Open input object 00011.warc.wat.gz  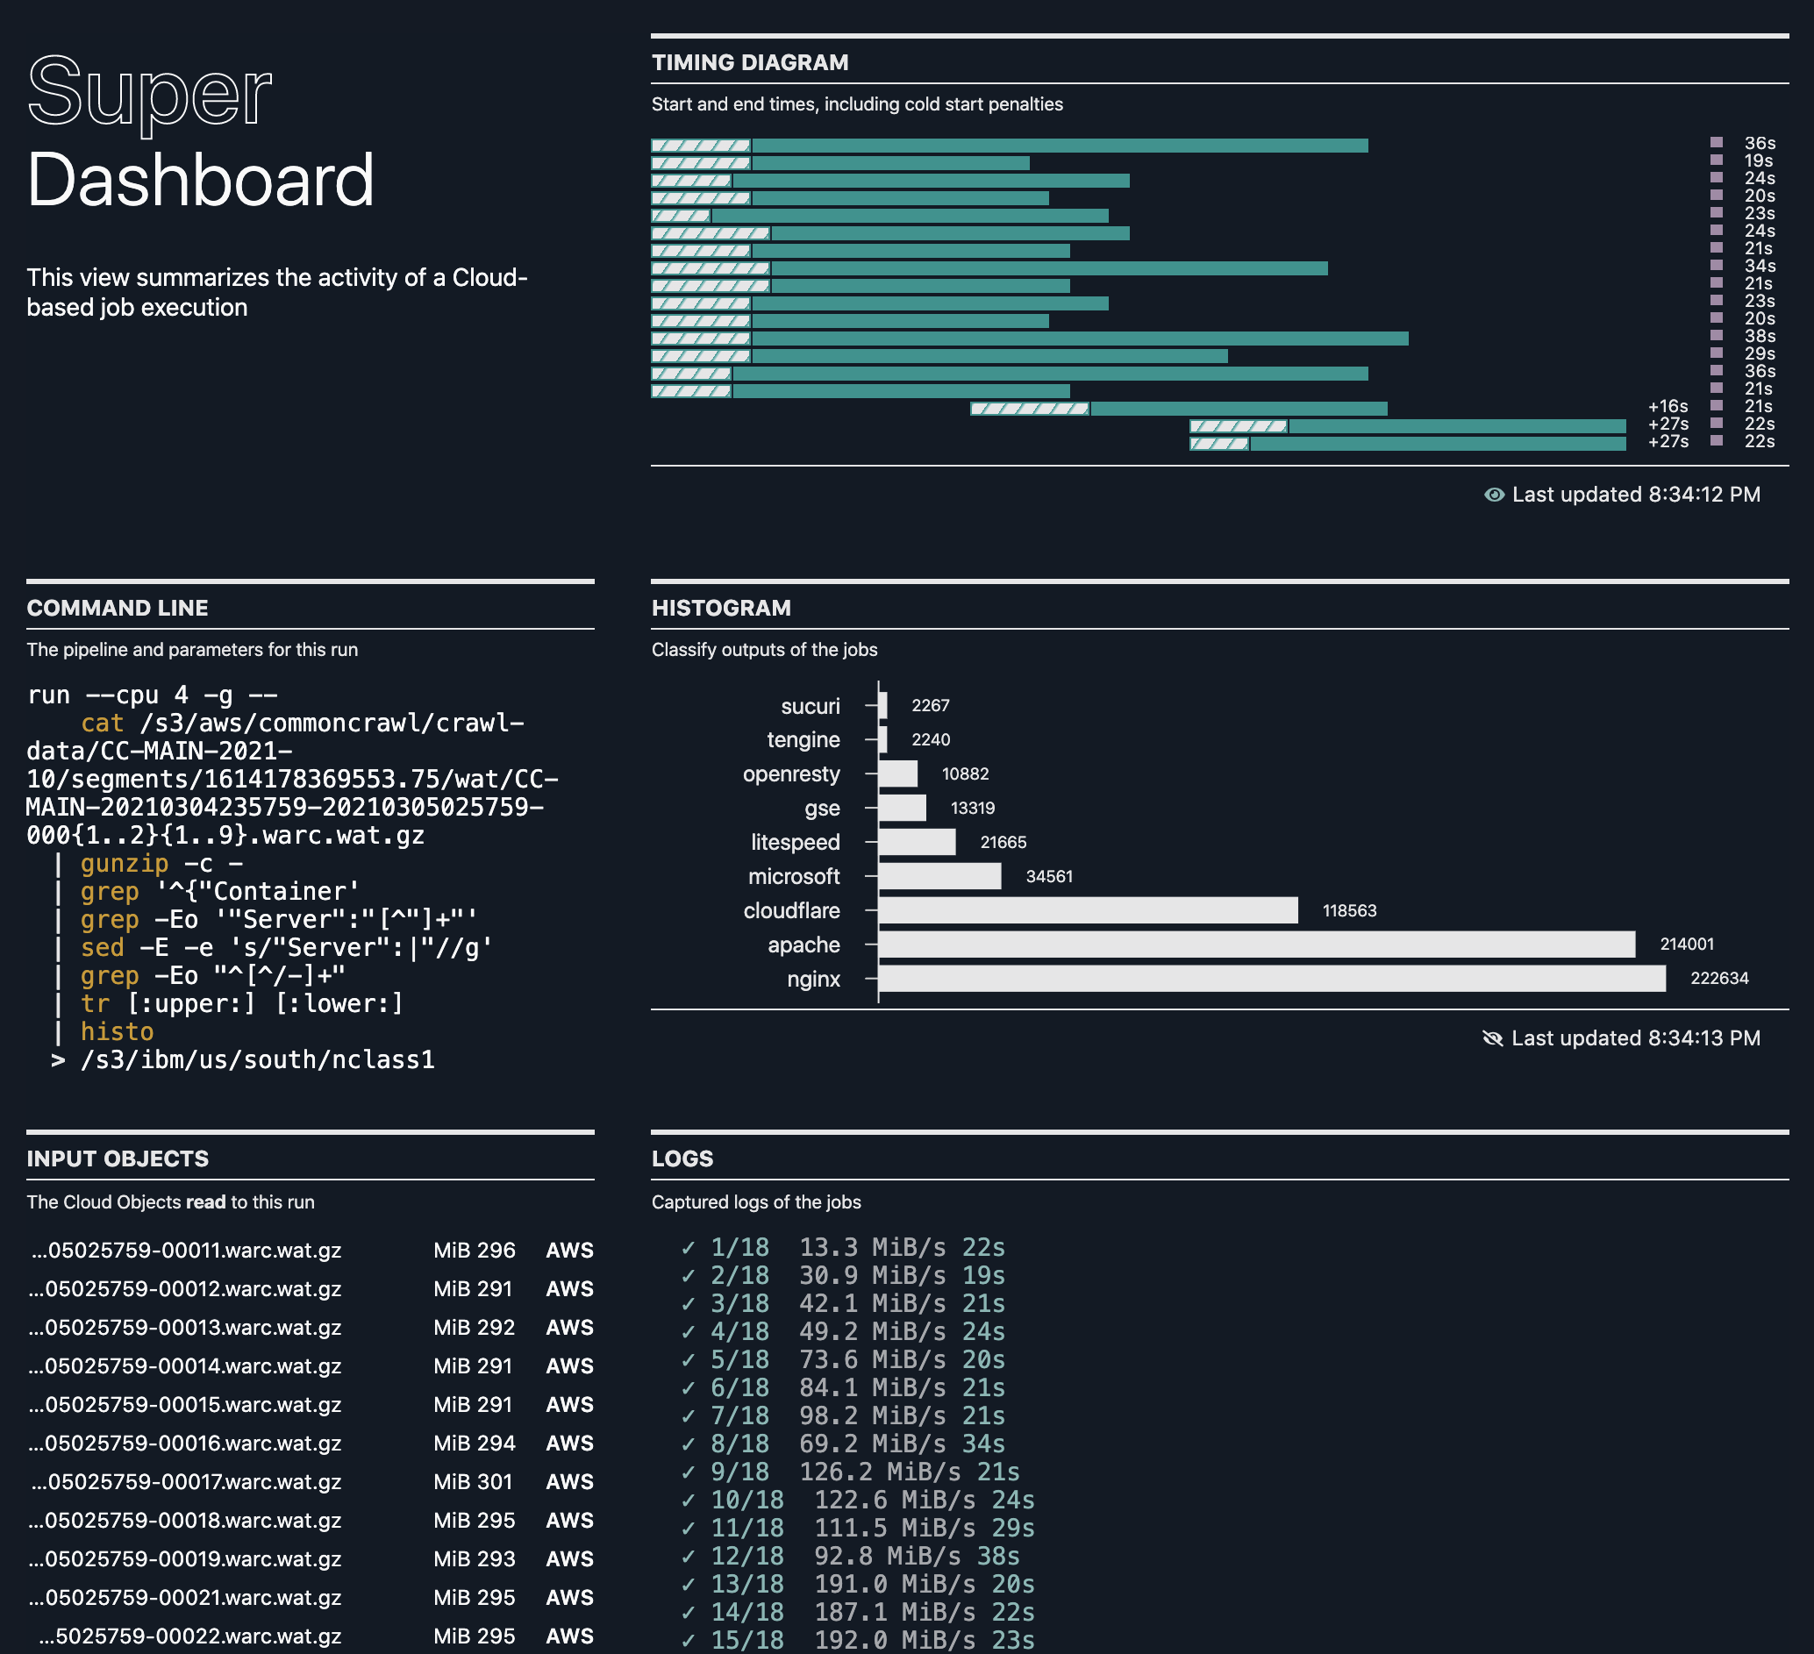[x=186, y=1251]
